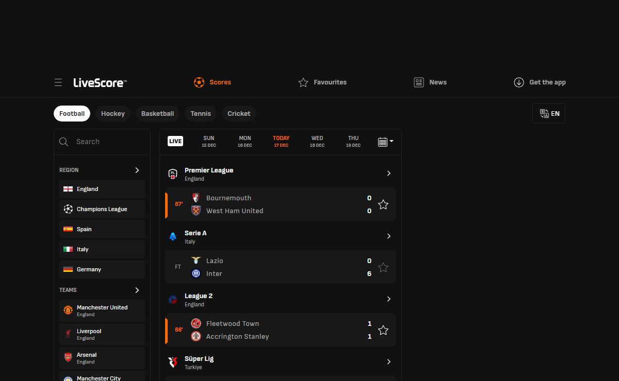Click the League 2 chevron arrow
619x381 pixels.
pyautogui.click(x=389, y=299)
